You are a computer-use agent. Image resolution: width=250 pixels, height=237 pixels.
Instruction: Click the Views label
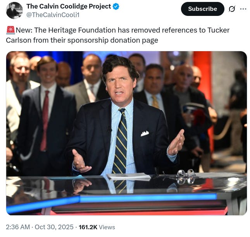click(x=107, y=227)
